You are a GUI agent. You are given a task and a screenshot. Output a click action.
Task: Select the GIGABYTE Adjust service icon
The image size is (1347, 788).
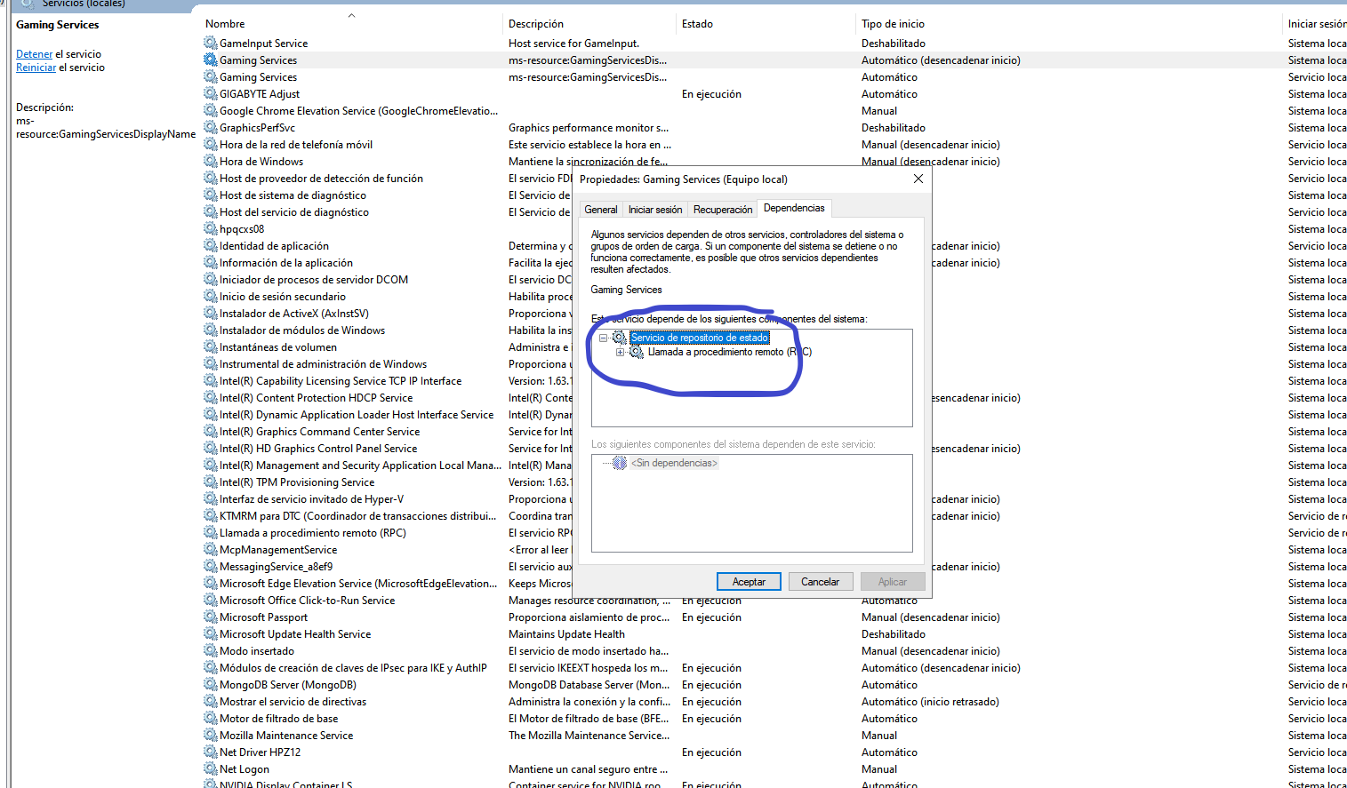(x=211, y=94)
